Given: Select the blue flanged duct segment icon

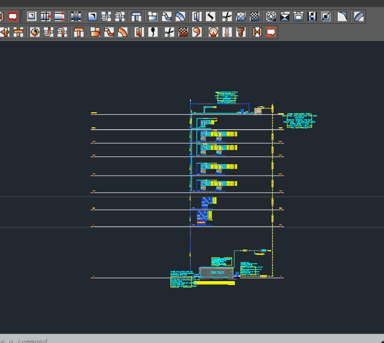Looking at the screenshot, I should click(76, 17).
